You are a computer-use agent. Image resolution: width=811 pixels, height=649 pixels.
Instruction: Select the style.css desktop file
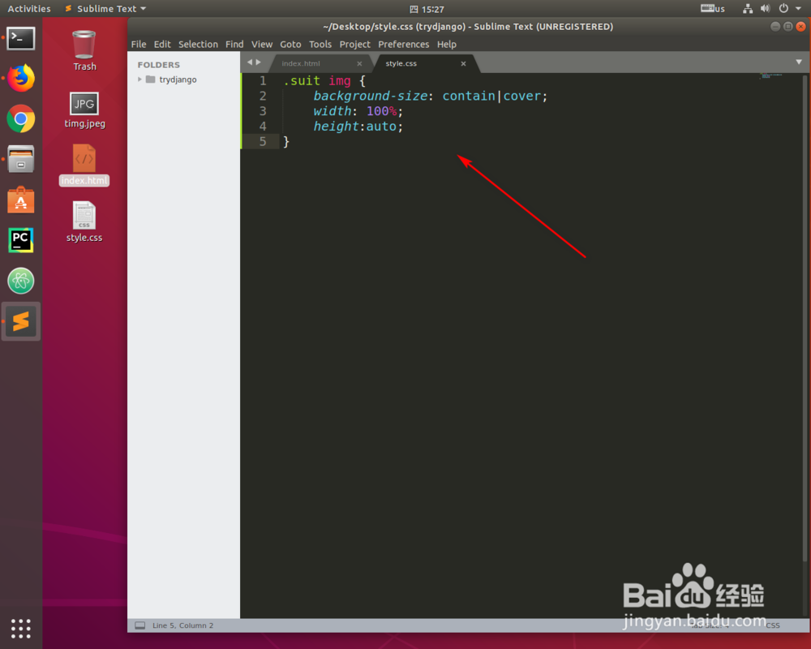84,221
